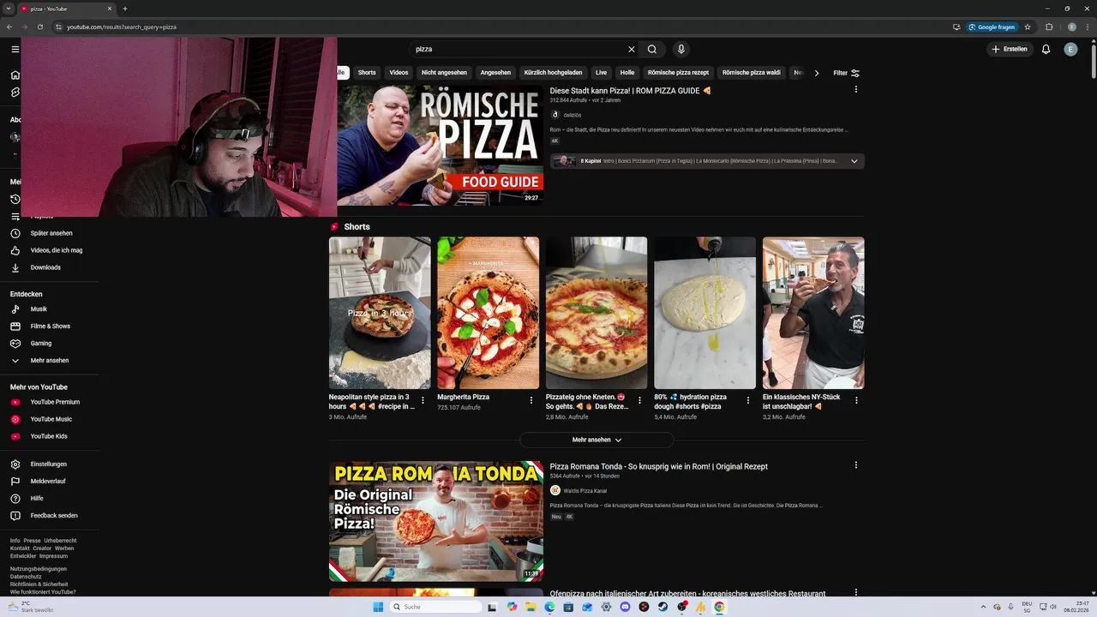Click the Erstellen button
Image resolution: width=1097 pixels, height=617 pixels.
pos(1010,49)
